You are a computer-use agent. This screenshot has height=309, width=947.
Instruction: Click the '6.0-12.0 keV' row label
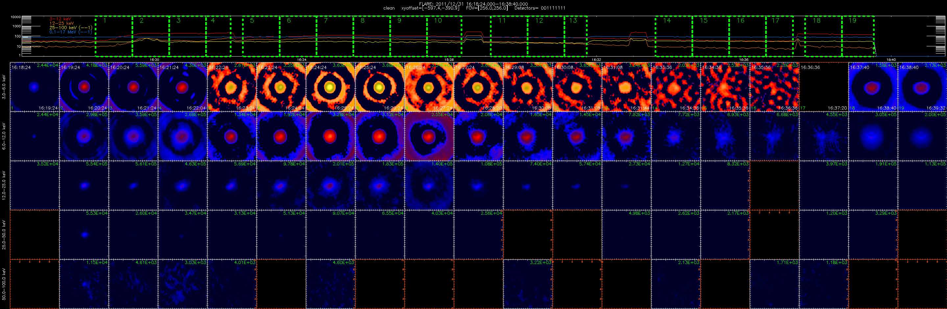(x=4, y=136)
